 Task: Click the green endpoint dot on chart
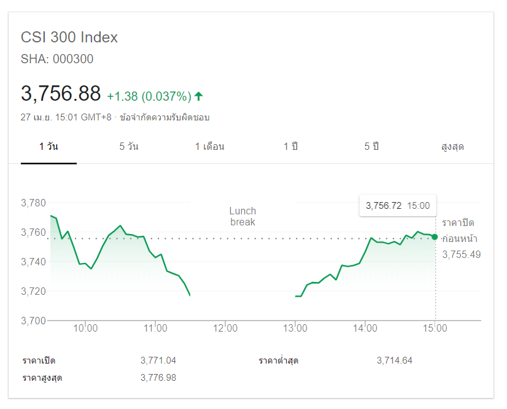click(x=435, y=237)
